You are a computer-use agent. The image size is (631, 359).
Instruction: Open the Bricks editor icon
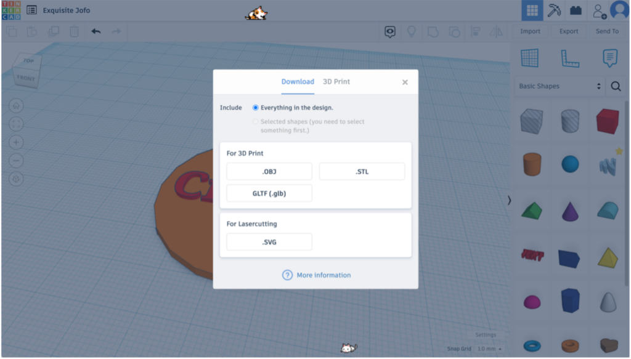(576, 10)
